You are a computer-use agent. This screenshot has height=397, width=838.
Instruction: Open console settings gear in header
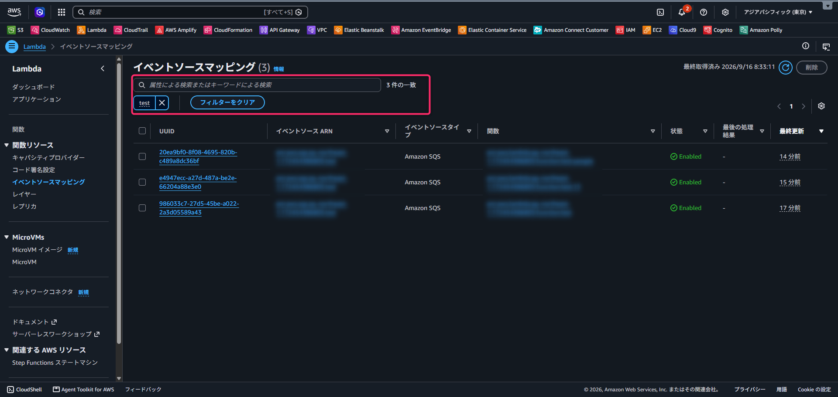[x=725, y=12]
